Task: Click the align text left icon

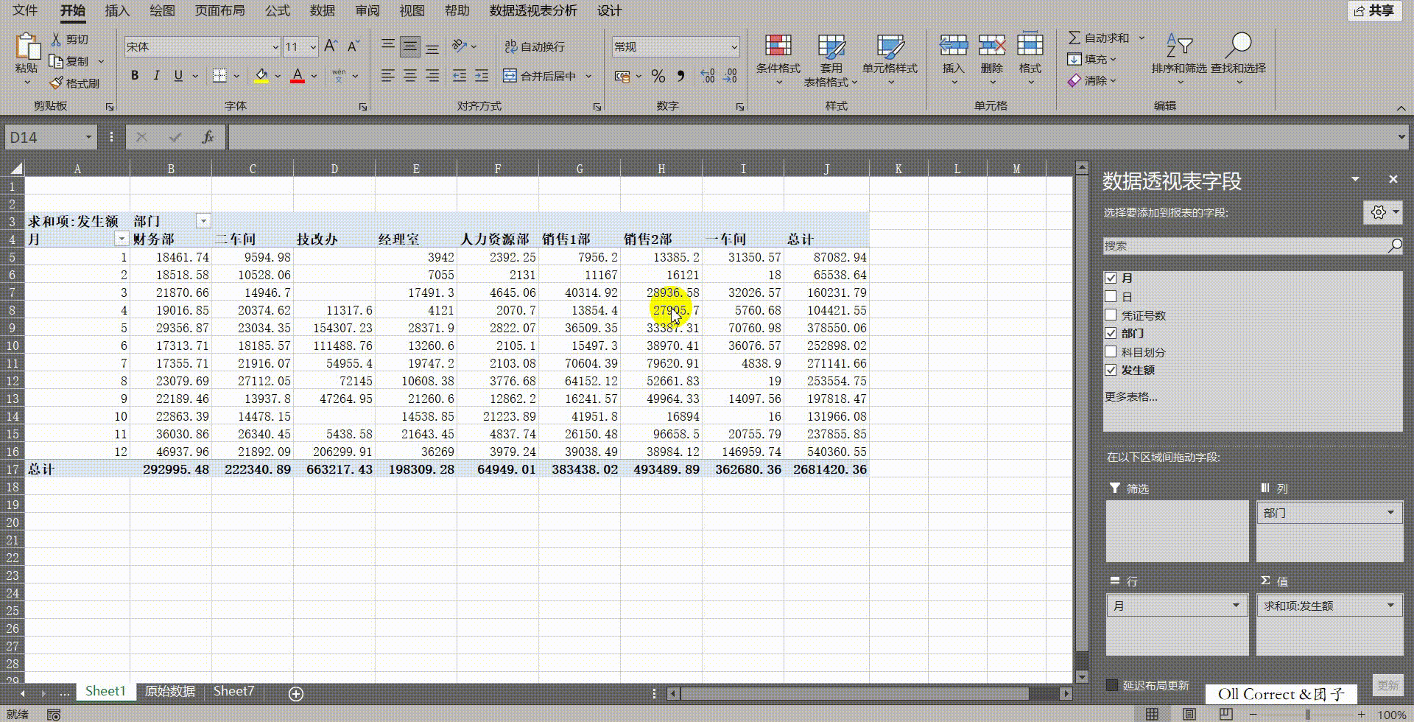Action: pyautogui.click(x=388, y=75)
